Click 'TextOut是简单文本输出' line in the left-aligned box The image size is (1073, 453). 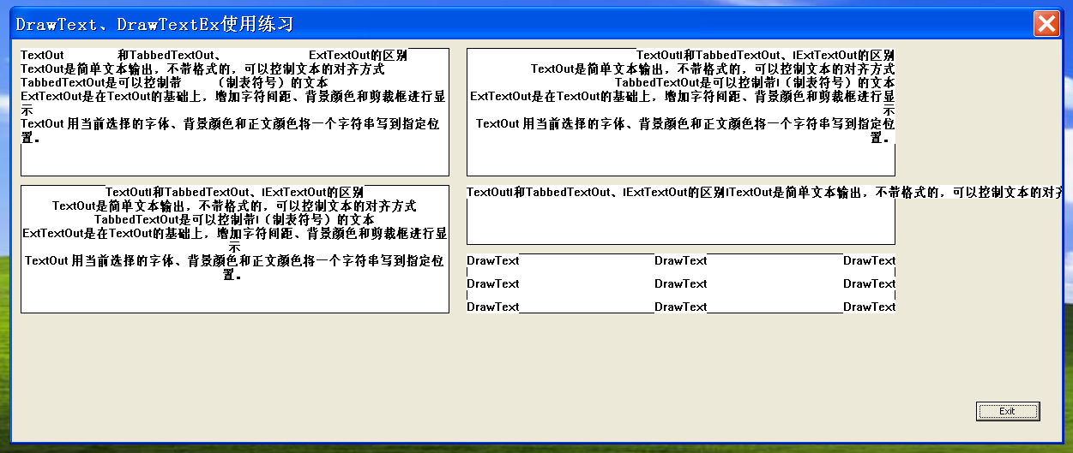202,69
